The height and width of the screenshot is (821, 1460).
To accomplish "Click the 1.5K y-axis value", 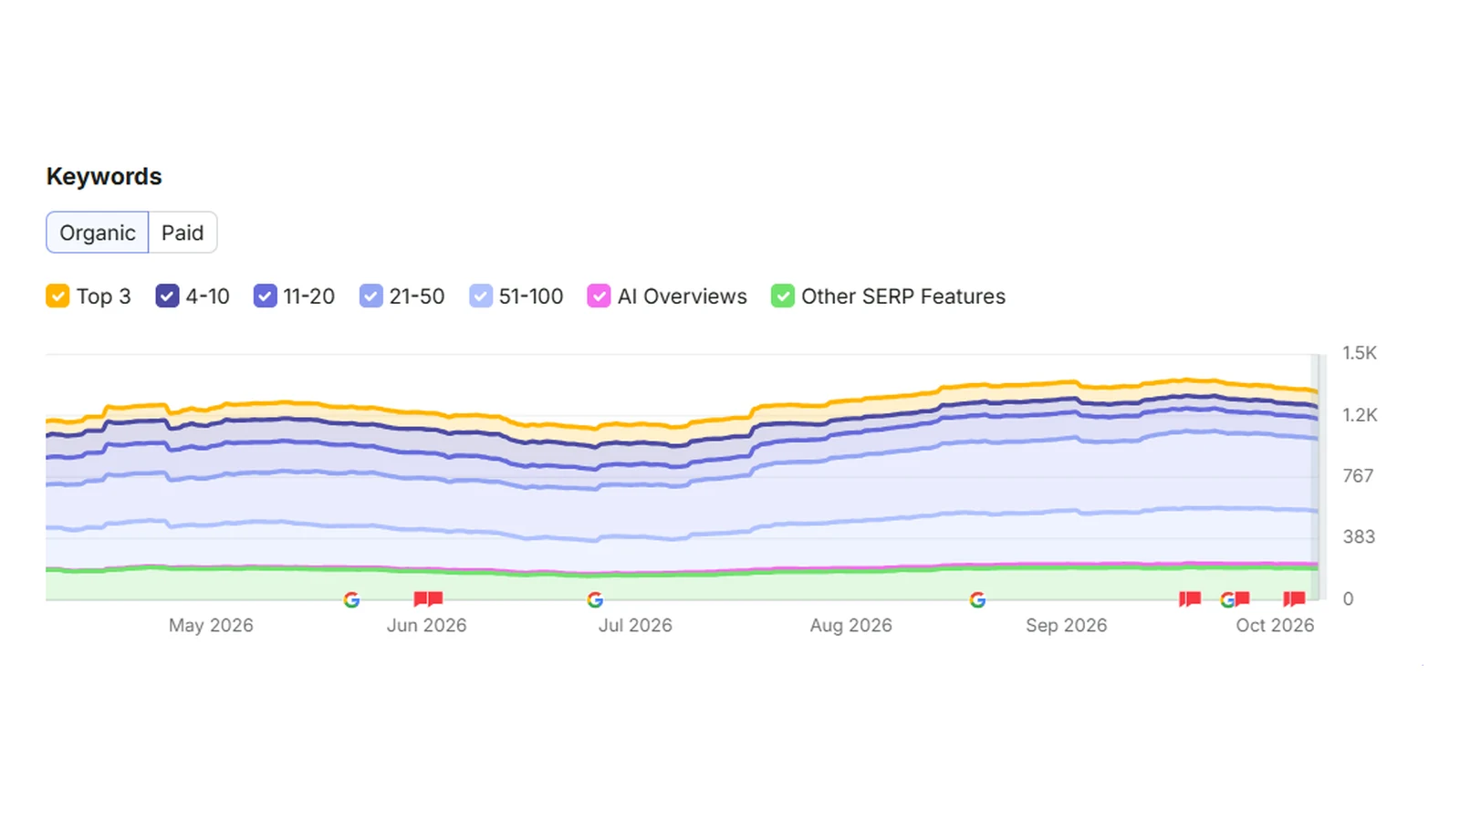I will coord(1359,353).
